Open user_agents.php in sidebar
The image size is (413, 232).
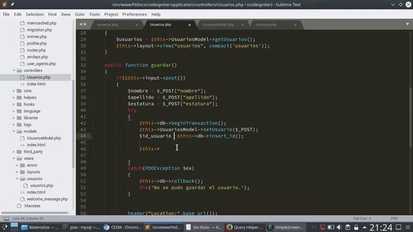click(x=41, y=64)
